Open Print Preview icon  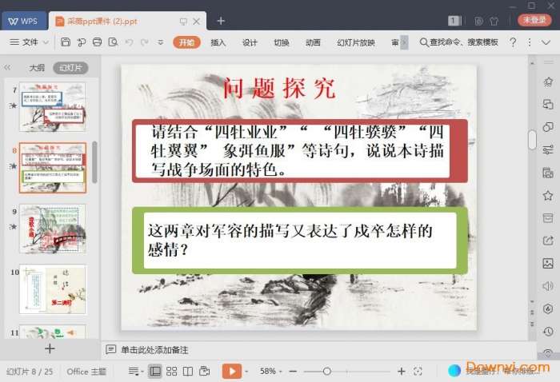[x=113, y=42]
